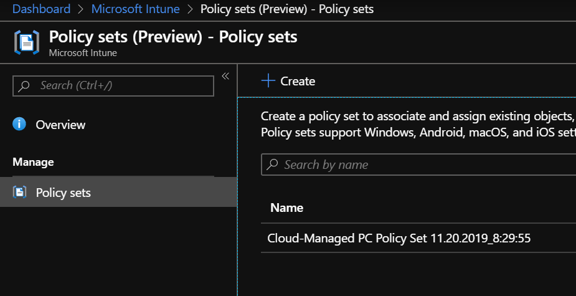Click the sidebar search magnifier icon
This screenshot has width=576, height=296.
pyautogui.click(x=24, y=86)
